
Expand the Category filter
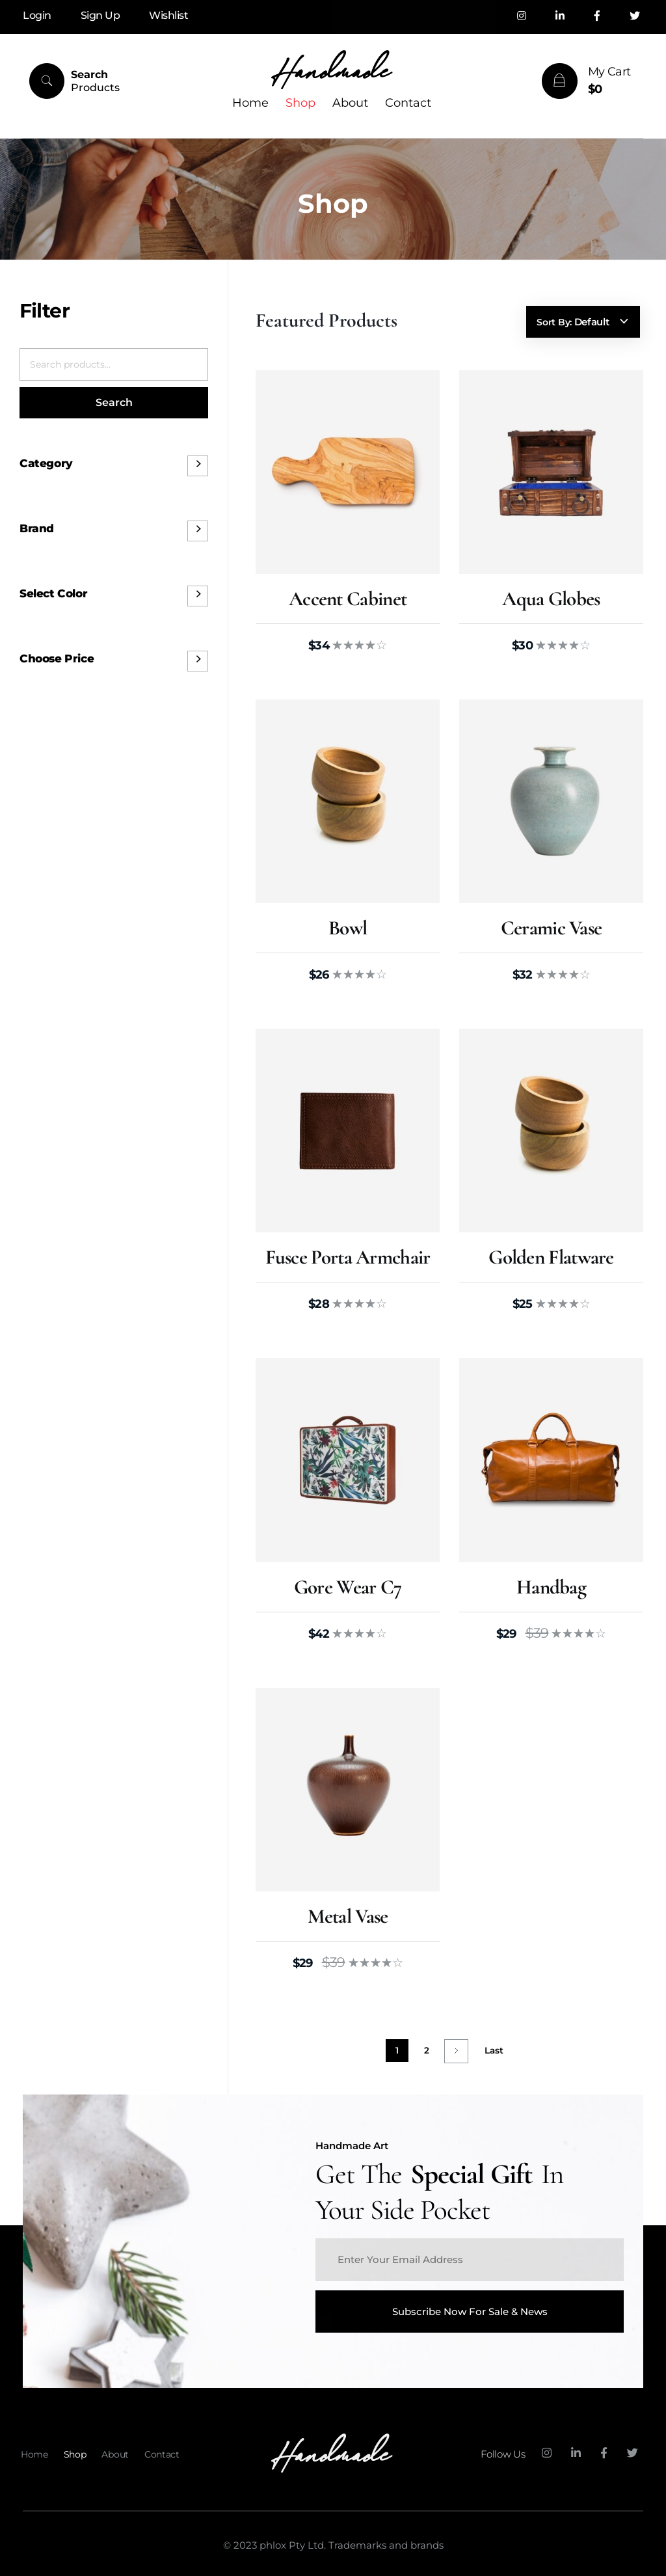point(198,465)
